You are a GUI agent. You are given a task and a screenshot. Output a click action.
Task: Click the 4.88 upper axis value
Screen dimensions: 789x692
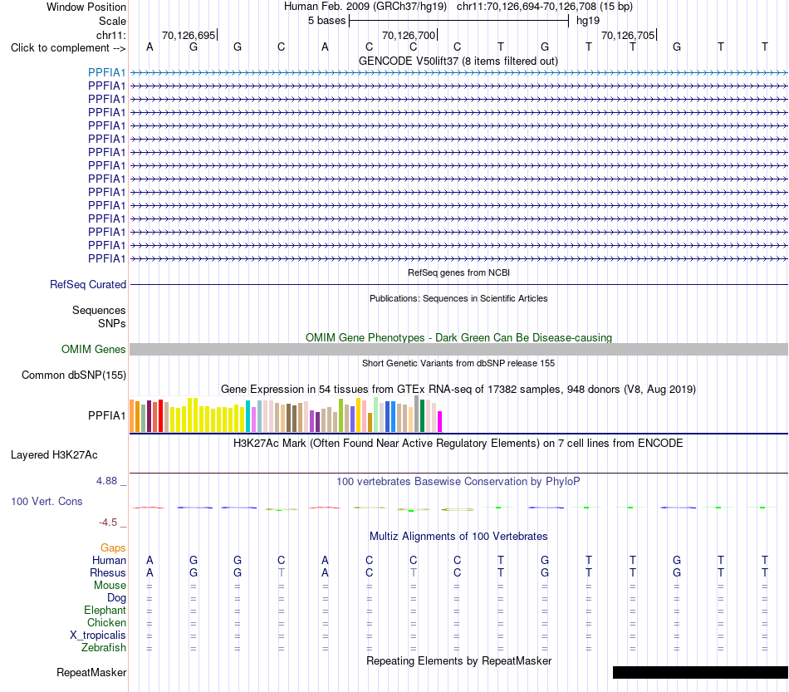106,481
